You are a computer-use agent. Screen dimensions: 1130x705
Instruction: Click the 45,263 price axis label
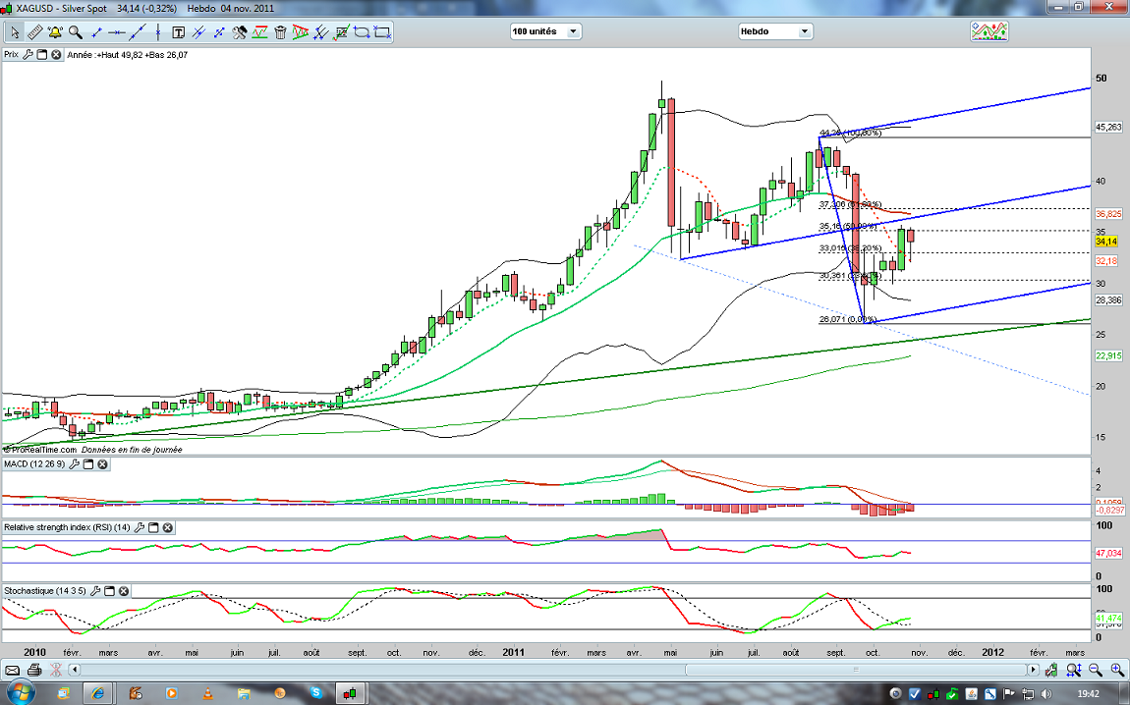tap(1109, 127)
